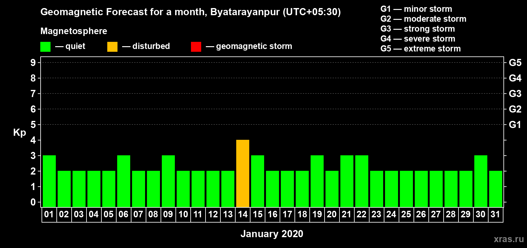Click the G3 label on right axis
The height and width of the screenshot is (248, 527).
pyautogui.click(x=515, y=94)
